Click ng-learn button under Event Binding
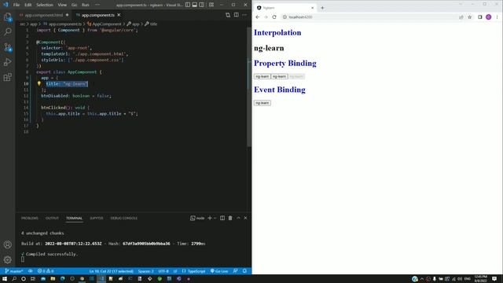Screen dimensions: 503x283 click(262, 103)
